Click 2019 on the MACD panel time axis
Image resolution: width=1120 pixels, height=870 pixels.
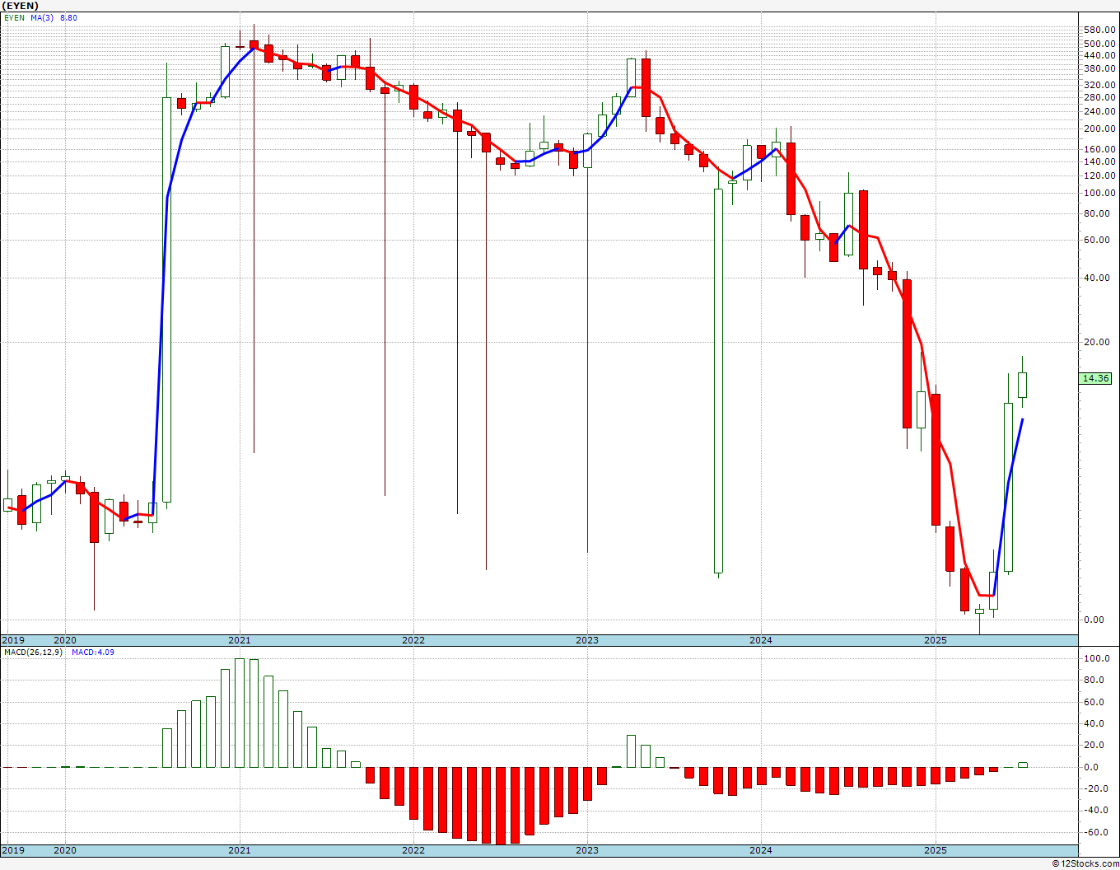12,850
